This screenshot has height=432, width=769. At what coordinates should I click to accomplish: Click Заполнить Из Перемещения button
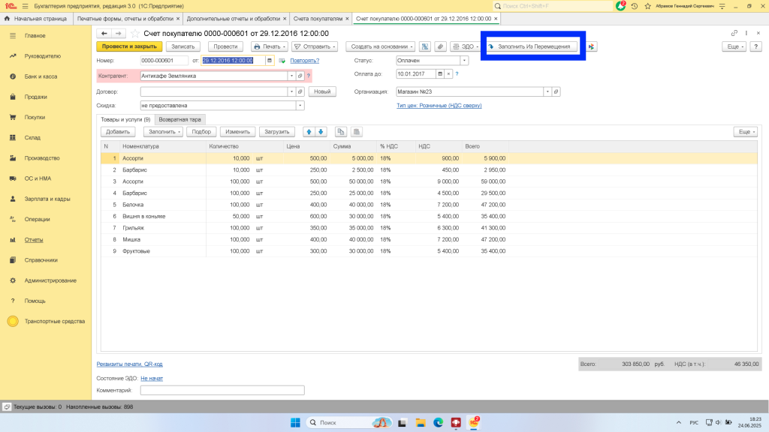(x=532, y=46)
